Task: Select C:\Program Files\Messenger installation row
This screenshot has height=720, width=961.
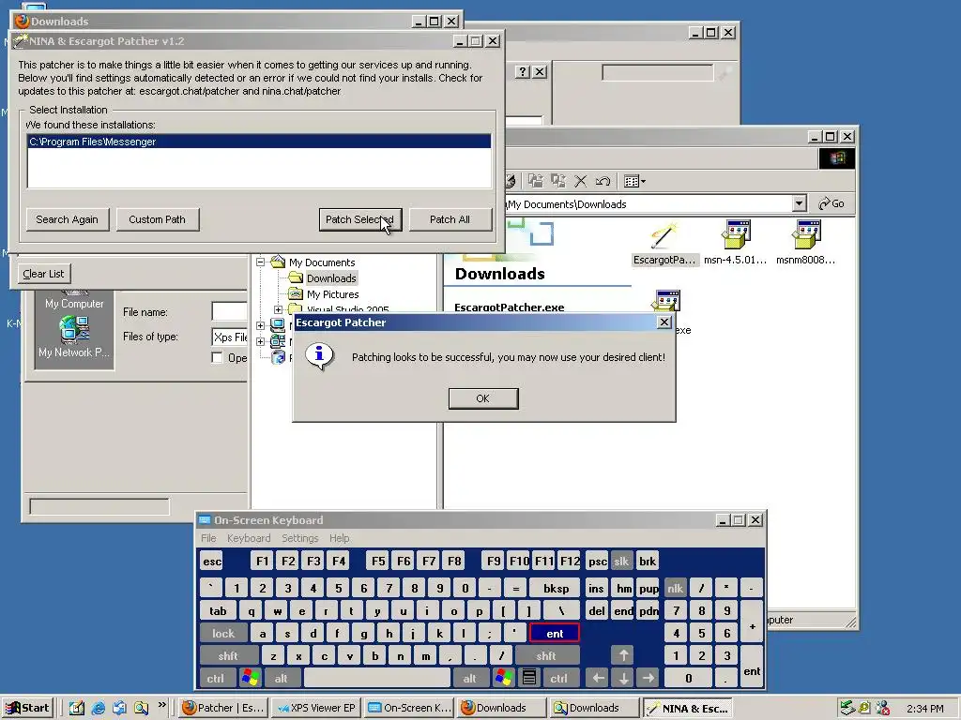Action: pyautogui.click(x=259, y=142)
